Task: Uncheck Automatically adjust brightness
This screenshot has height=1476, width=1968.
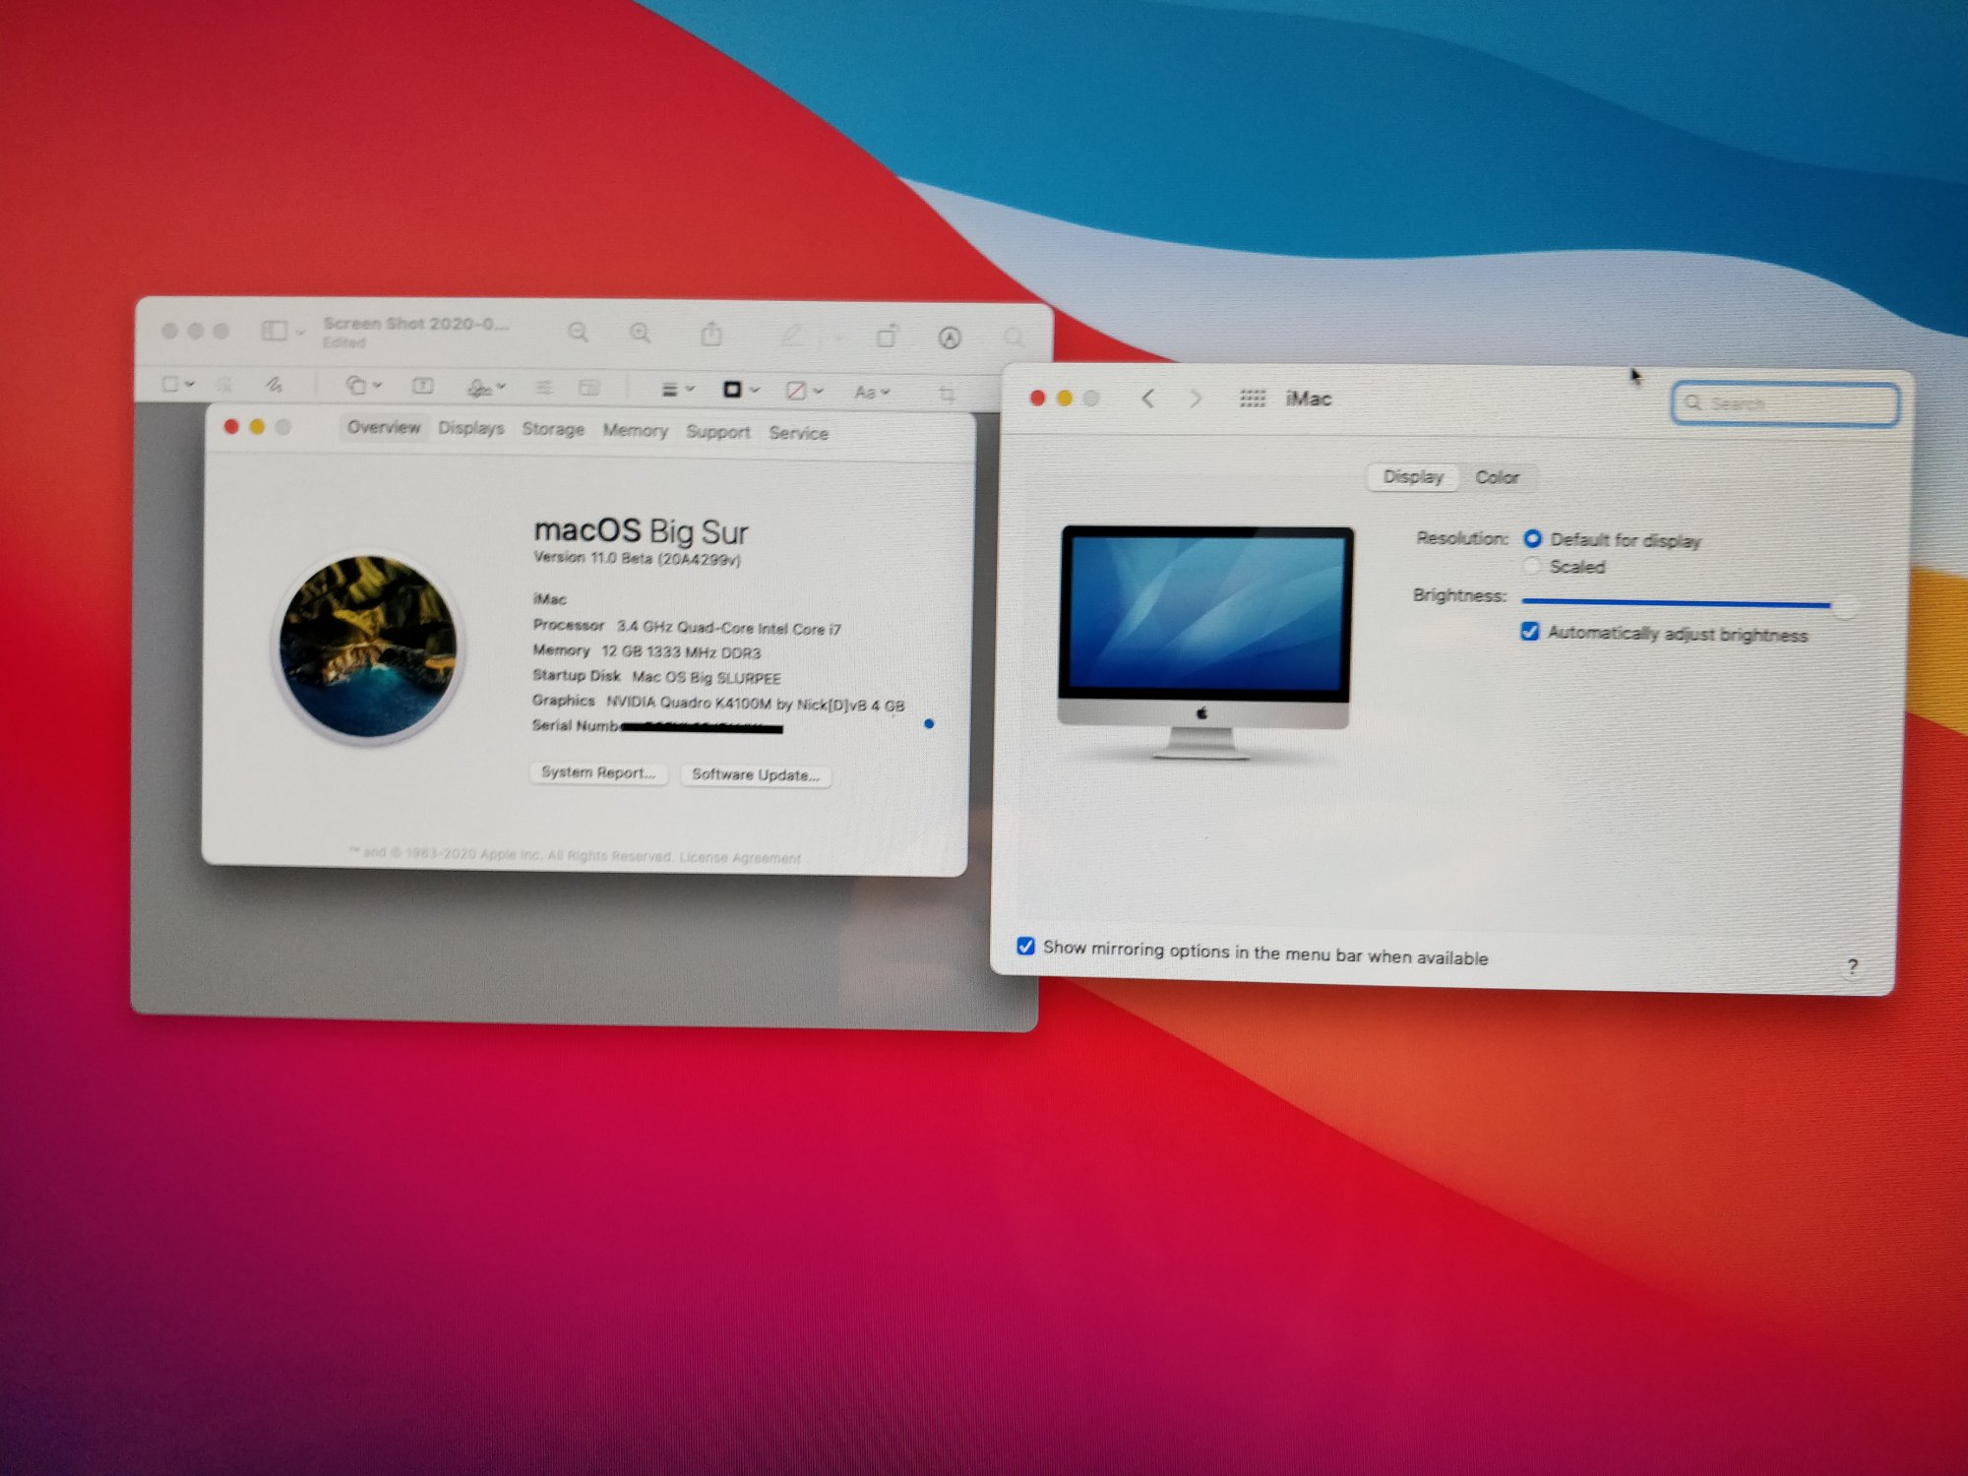Action: 1530,632
